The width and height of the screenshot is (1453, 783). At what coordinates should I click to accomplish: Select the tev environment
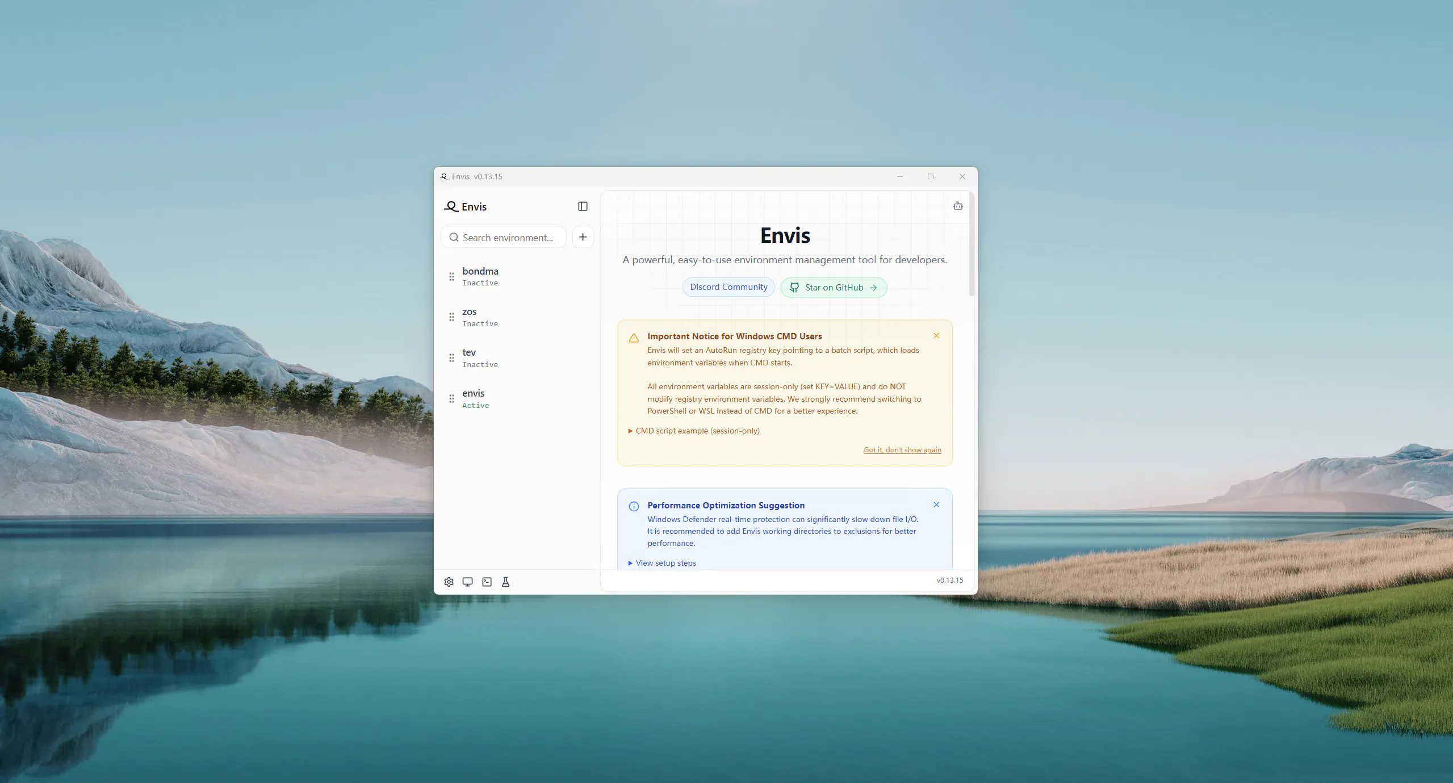click(x=517, y=358)
